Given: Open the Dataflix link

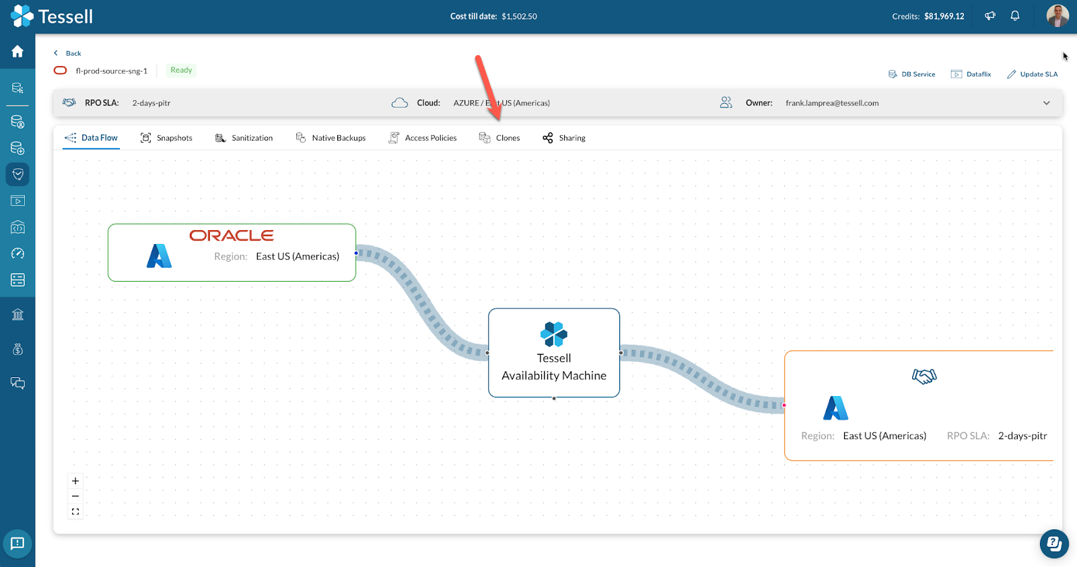Looking at the screenshot, I should click(x=971, y=74).
